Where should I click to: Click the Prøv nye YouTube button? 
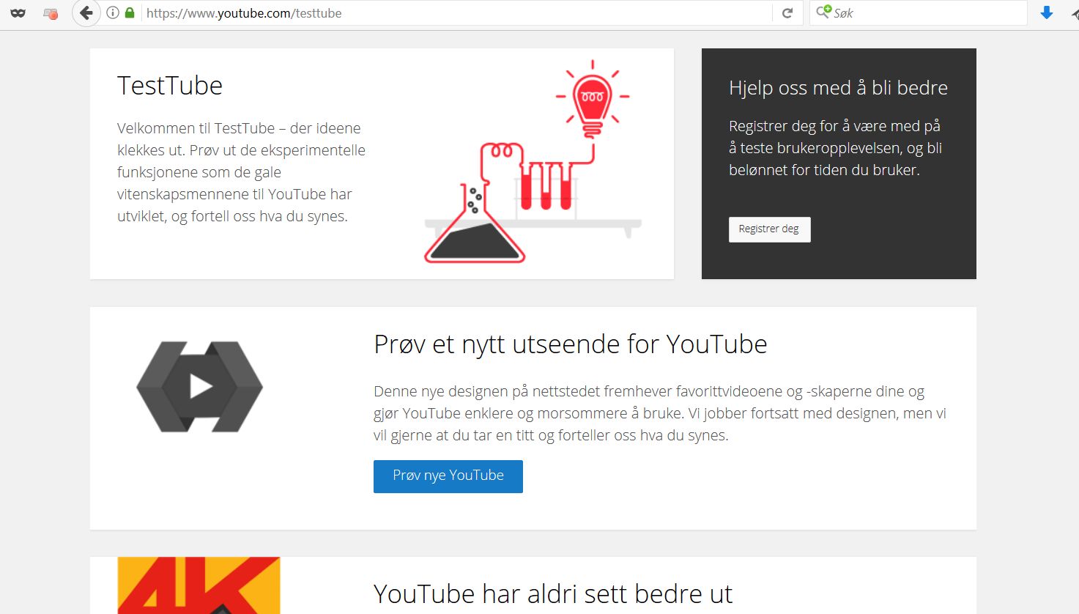[x=448, y=476]
